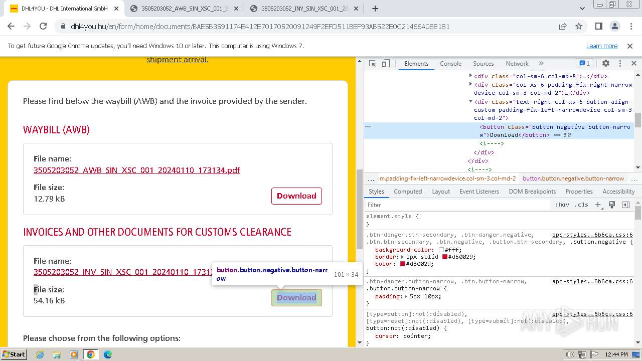The image size is (642, 361).
Task: Close the DevTools panel
Action: point(634,64)
